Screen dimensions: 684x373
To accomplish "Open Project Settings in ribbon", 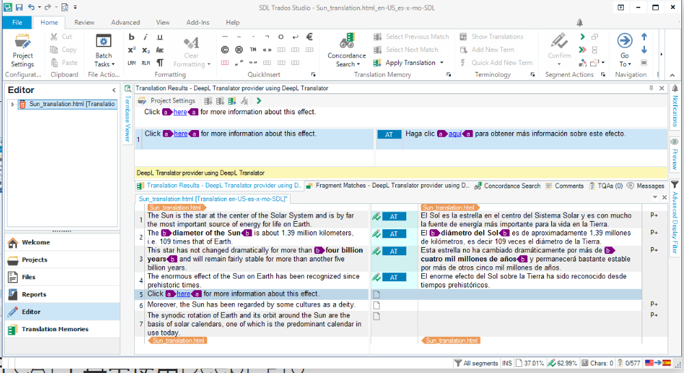I will pos(23,51).
